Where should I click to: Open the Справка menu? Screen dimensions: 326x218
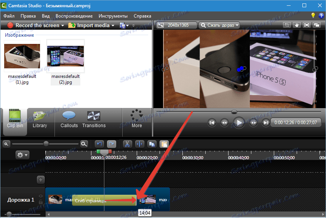pos(142,16)
